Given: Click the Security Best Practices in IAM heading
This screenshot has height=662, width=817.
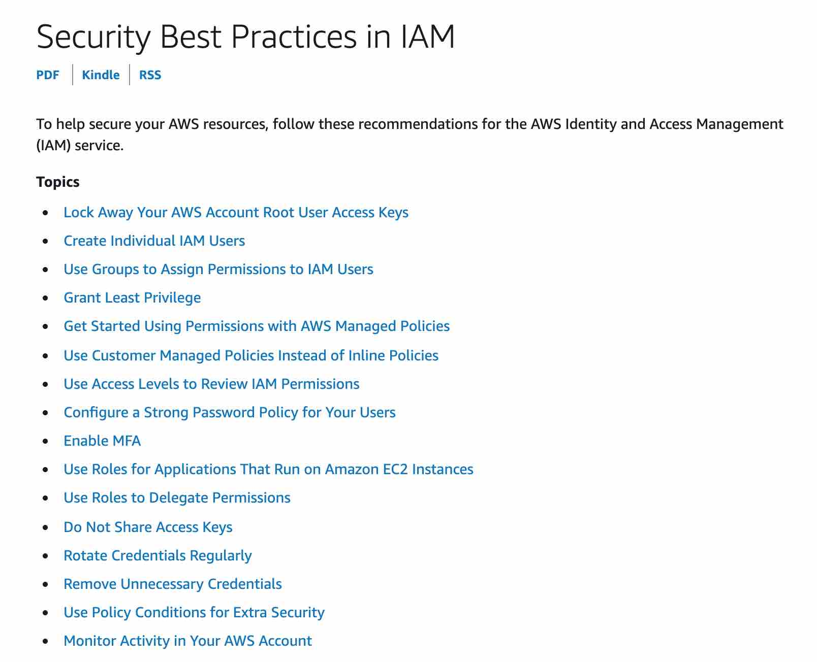Looking at the screenshot, I should [x=245, y=37].
